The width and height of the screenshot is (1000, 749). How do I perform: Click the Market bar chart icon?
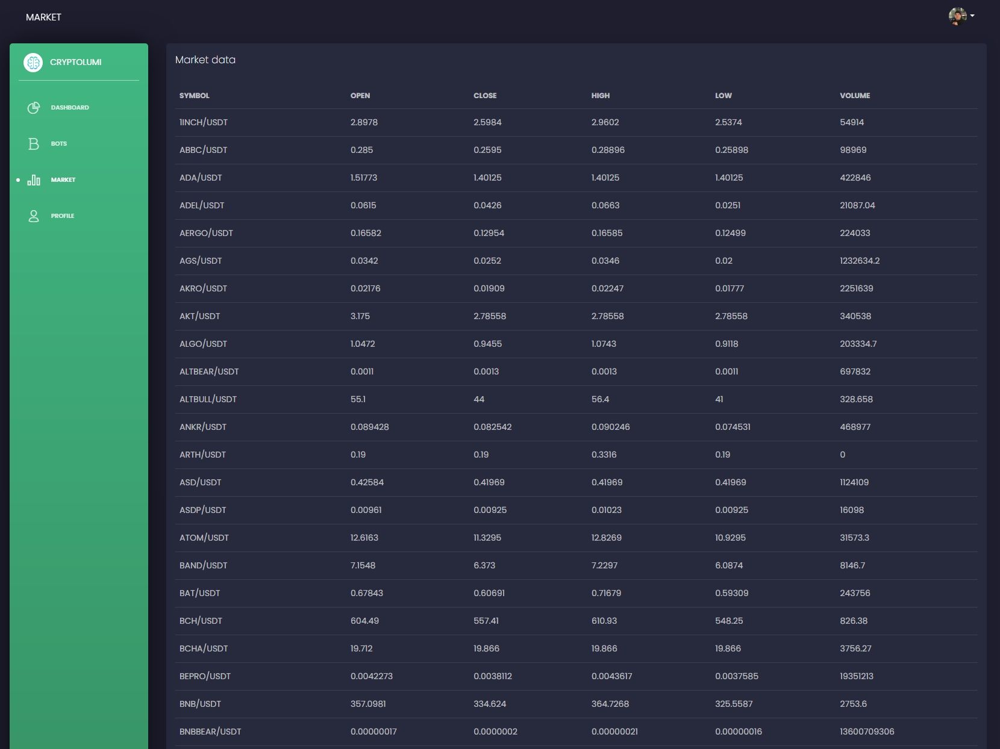pos(34,179)
